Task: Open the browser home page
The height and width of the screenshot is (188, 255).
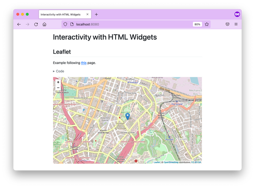Action: coord(45,25)
